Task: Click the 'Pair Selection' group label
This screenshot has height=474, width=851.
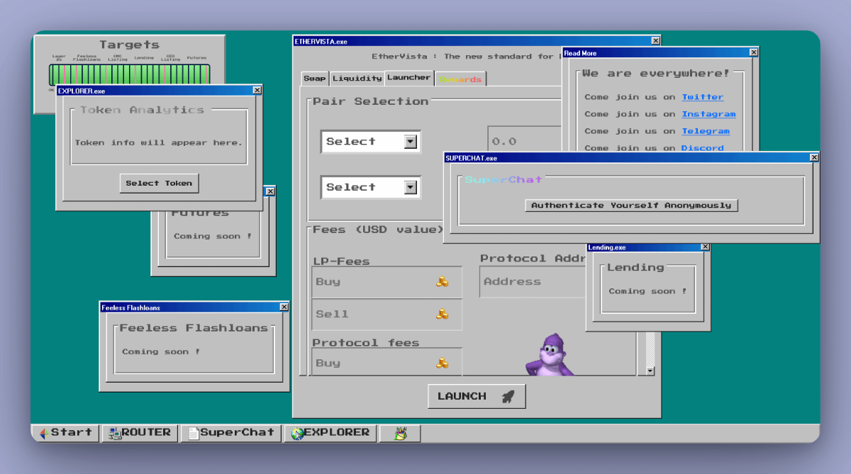Action: pyautogui.click(x=371, y=101)
